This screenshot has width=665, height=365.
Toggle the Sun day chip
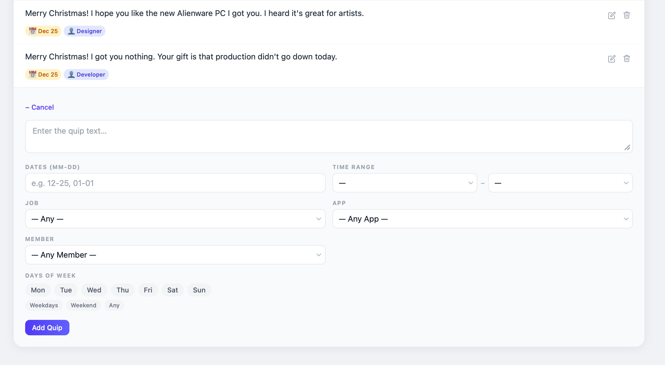coord(199,290)
